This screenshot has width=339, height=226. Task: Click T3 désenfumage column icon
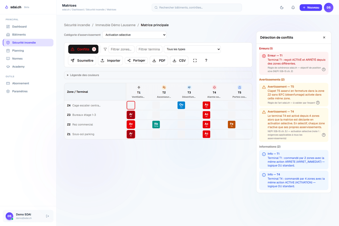tap(189, 88)
